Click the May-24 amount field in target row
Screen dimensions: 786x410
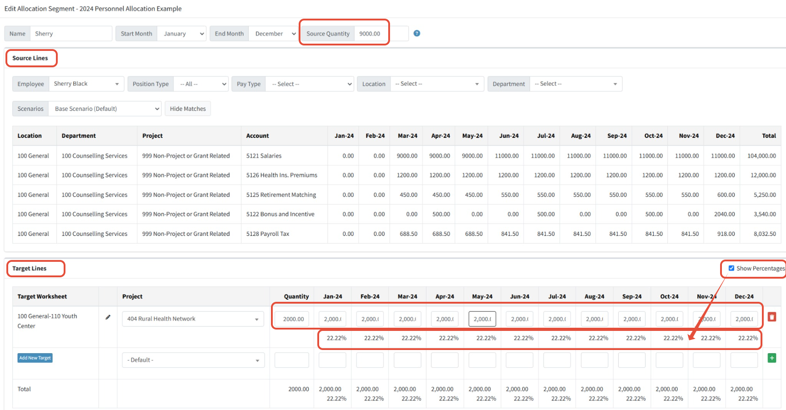click(x=482, y=319)
